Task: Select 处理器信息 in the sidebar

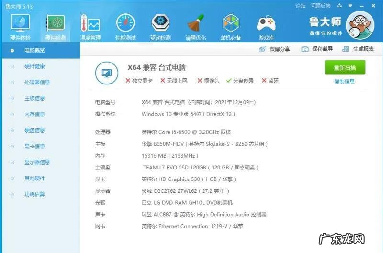Action: coord(41,82)
